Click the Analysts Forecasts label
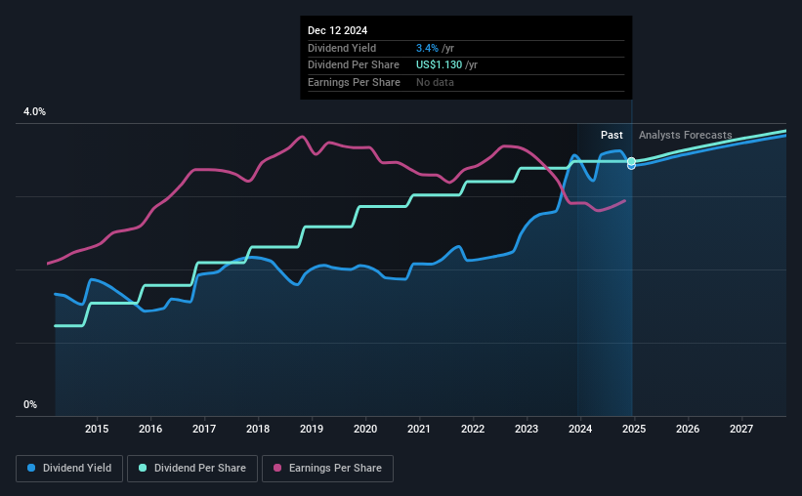Image resolution: width=802 pixels, height=496 pixels. (686, 135)
